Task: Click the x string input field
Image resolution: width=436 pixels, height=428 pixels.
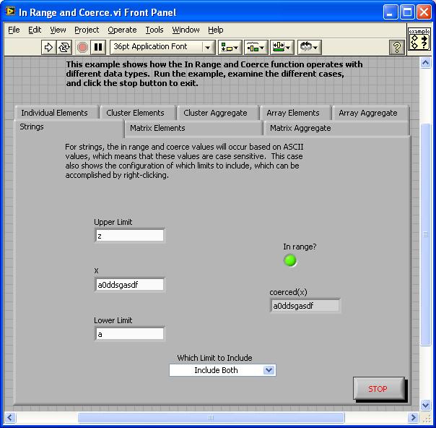Action: point(130,285)
